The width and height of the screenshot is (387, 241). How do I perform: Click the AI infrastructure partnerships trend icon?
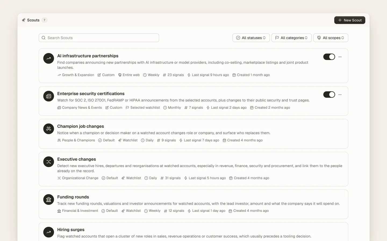49,58
